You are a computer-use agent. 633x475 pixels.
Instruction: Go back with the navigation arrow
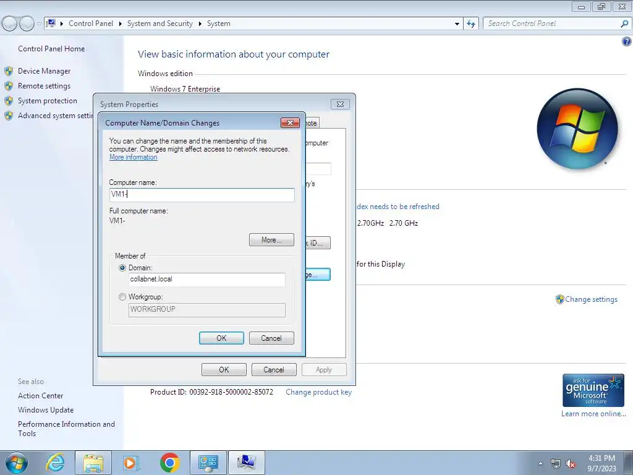[10, 24]
